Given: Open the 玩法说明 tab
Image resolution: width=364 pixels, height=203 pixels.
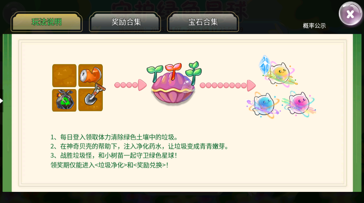Looking at the screenshot, I should pos(47,22).
